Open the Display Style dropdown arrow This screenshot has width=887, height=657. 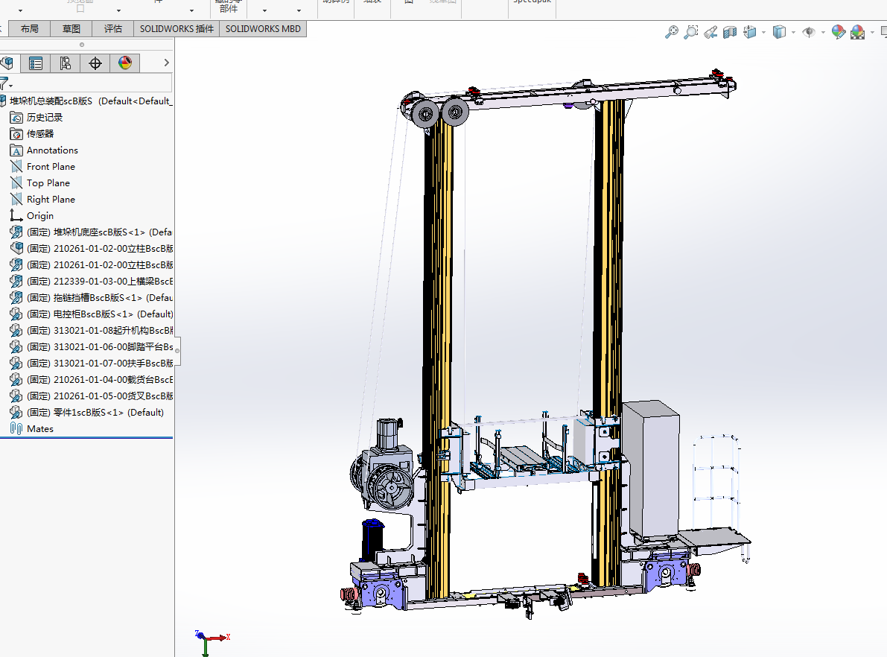click(793, 33)
